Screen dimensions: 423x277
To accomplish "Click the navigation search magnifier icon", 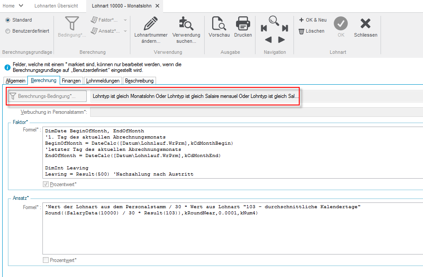I will [x=274, y=20].
